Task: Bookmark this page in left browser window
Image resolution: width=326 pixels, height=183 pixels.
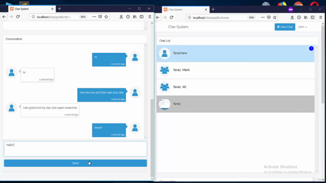Action: point(106,17)
